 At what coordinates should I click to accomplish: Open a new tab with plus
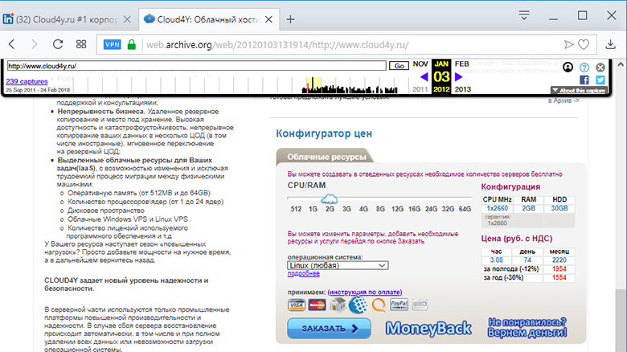point(290,19)
